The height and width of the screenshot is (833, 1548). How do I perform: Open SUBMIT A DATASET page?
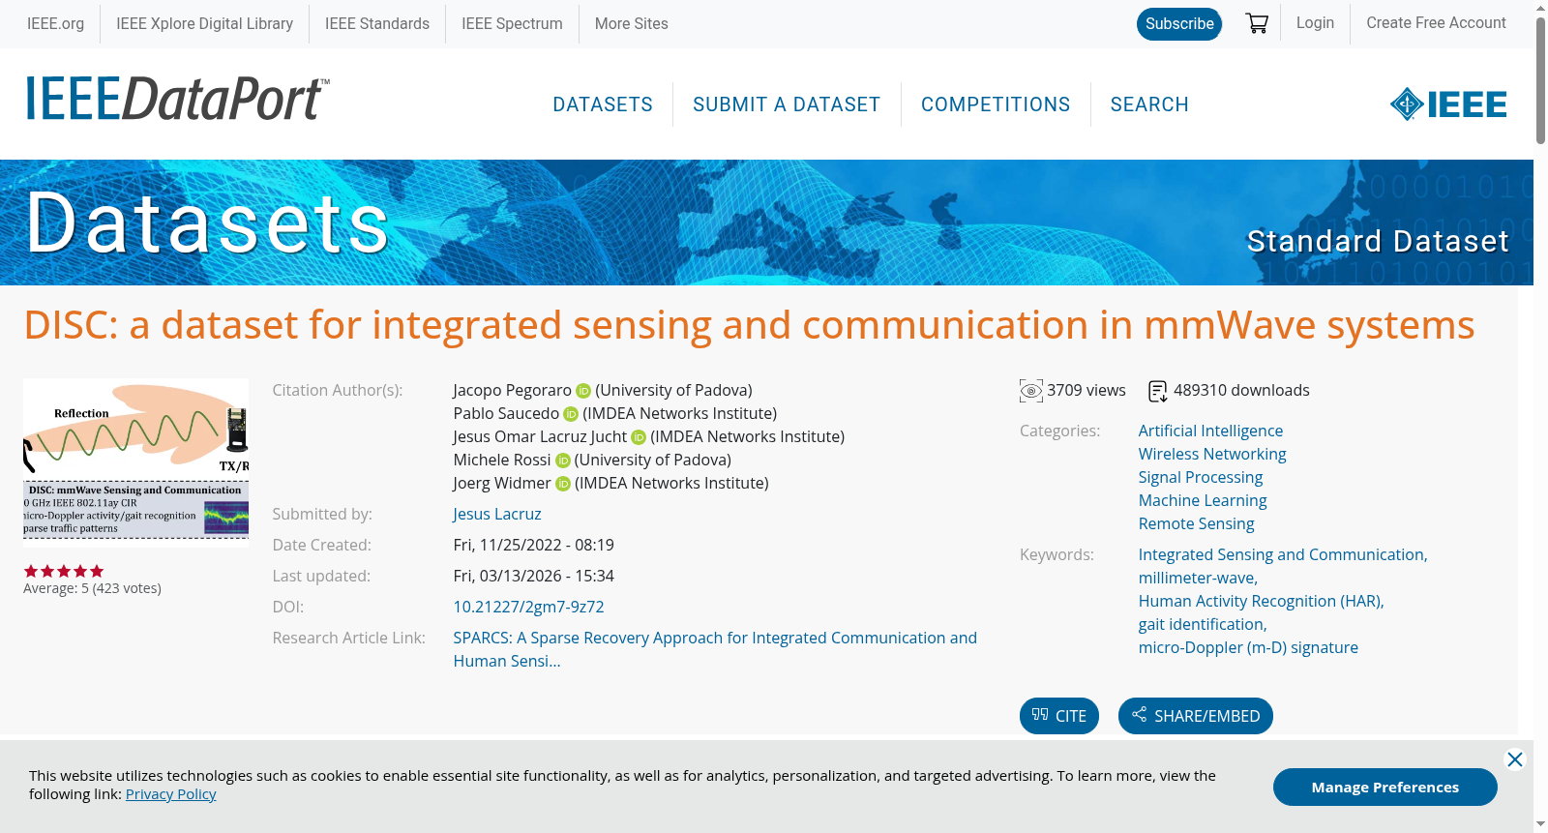pyautogui.click(x=787, y=104)
